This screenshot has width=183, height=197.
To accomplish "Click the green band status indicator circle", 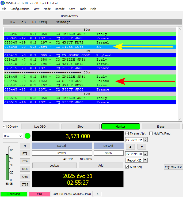I will [28, 136].
